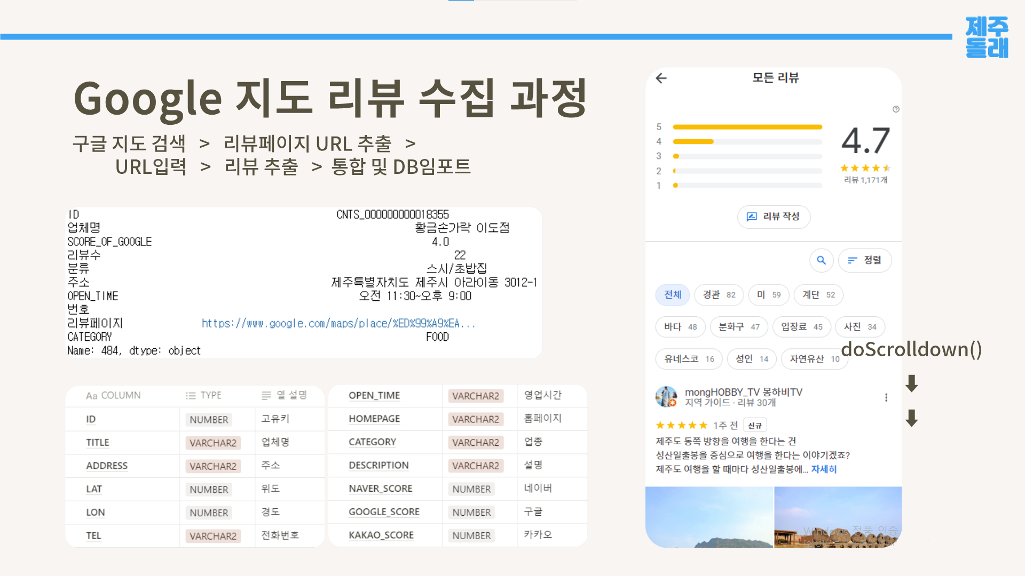1025x576 pixels.
Task: Click the mongHOBBY_TV 몽하비TV reviewer name
Action: 744,392
